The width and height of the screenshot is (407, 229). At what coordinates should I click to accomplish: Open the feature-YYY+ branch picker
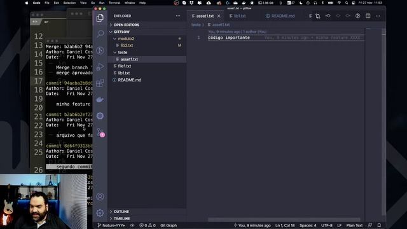coord(111,225)
